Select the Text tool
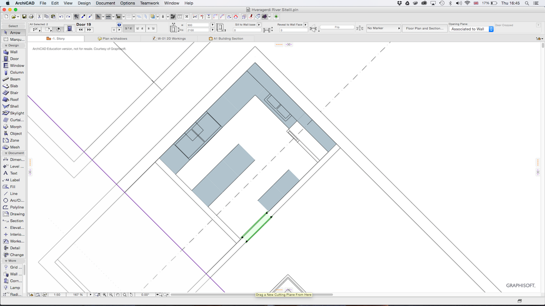 (x=13, y=173)
